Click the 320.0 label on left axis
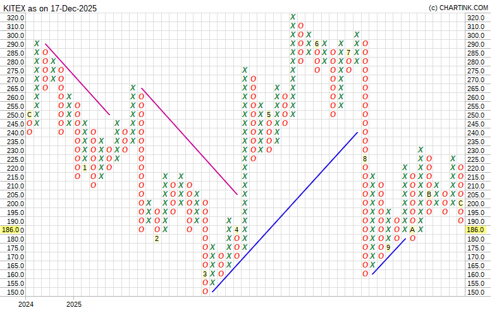This screenshot has width=492, height=315. pyautogui.click(x=15, y=18)
